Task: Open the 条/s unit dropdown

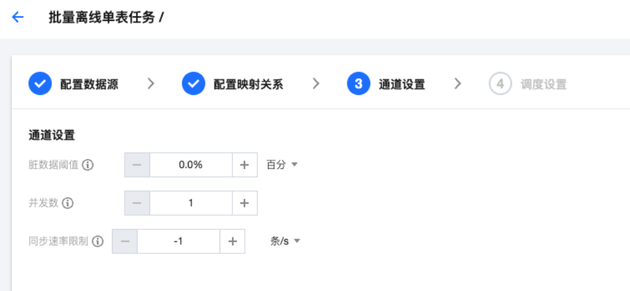Action: click(x=284, y=242)
